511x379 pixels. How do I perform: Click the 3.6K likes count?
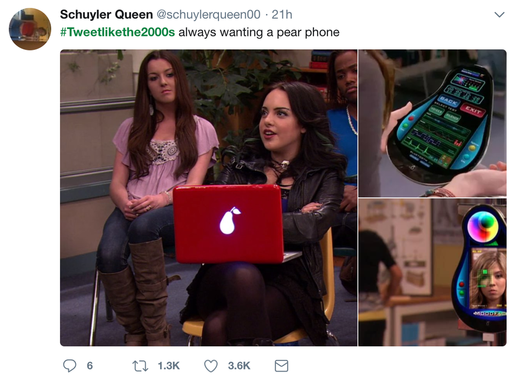tap(239, 366)
